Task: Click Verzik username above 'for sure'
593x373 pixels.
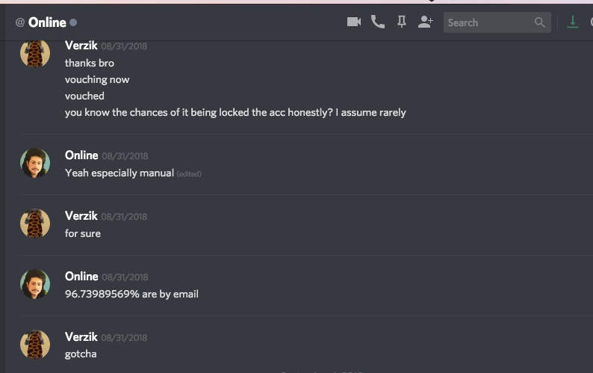Action: coord(81,216)
